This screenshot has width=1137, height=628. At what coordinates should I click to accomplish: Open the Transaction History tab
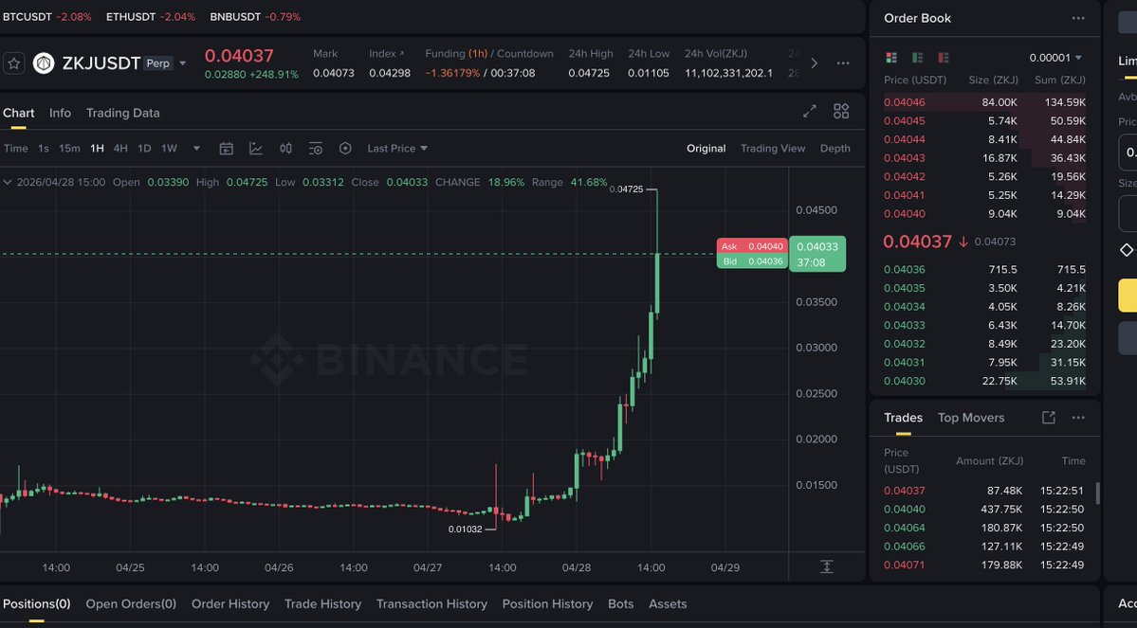point(431,604)
